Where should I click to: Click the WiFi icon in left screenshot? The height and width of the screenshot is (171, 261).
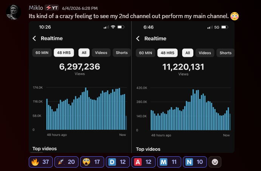(113, 27)
